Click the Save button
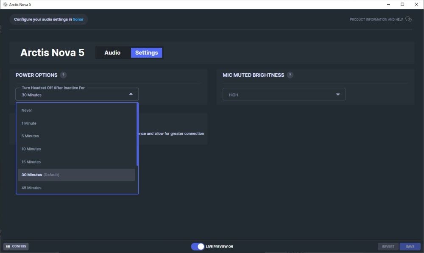 pyautogui.click(x=410, y=247)
